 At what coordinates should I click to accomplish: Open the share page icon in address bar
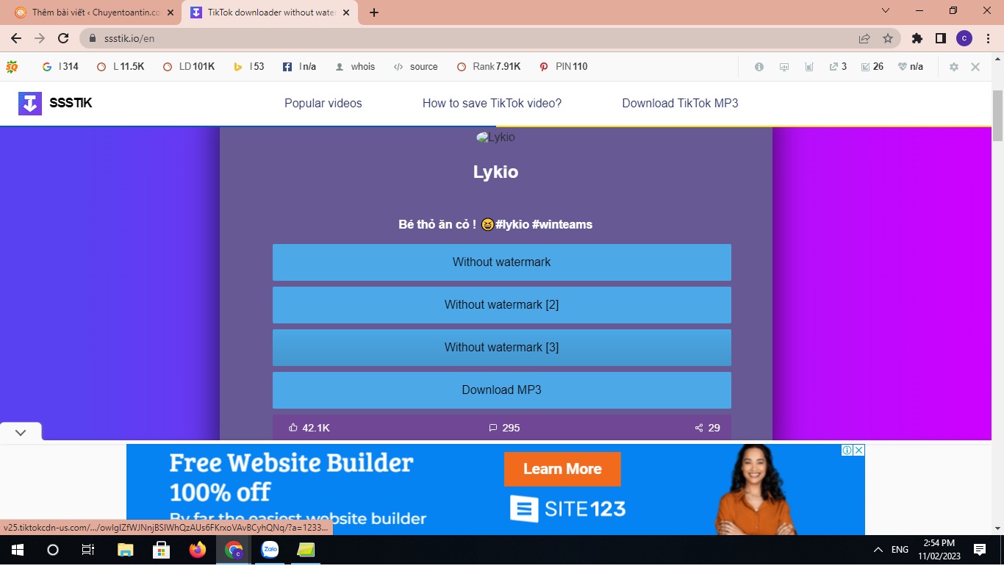click(x=864, y=38)
